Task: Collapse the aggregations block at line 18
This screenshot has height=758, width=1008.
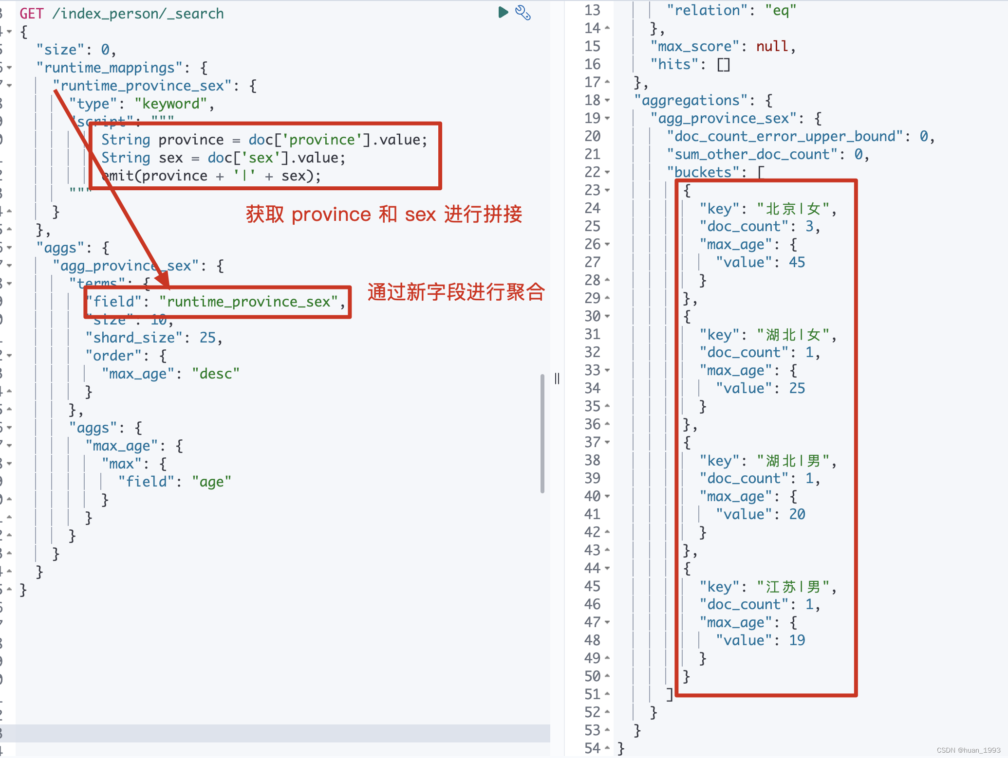Action: pyautogui.click(x=607, y=100)
